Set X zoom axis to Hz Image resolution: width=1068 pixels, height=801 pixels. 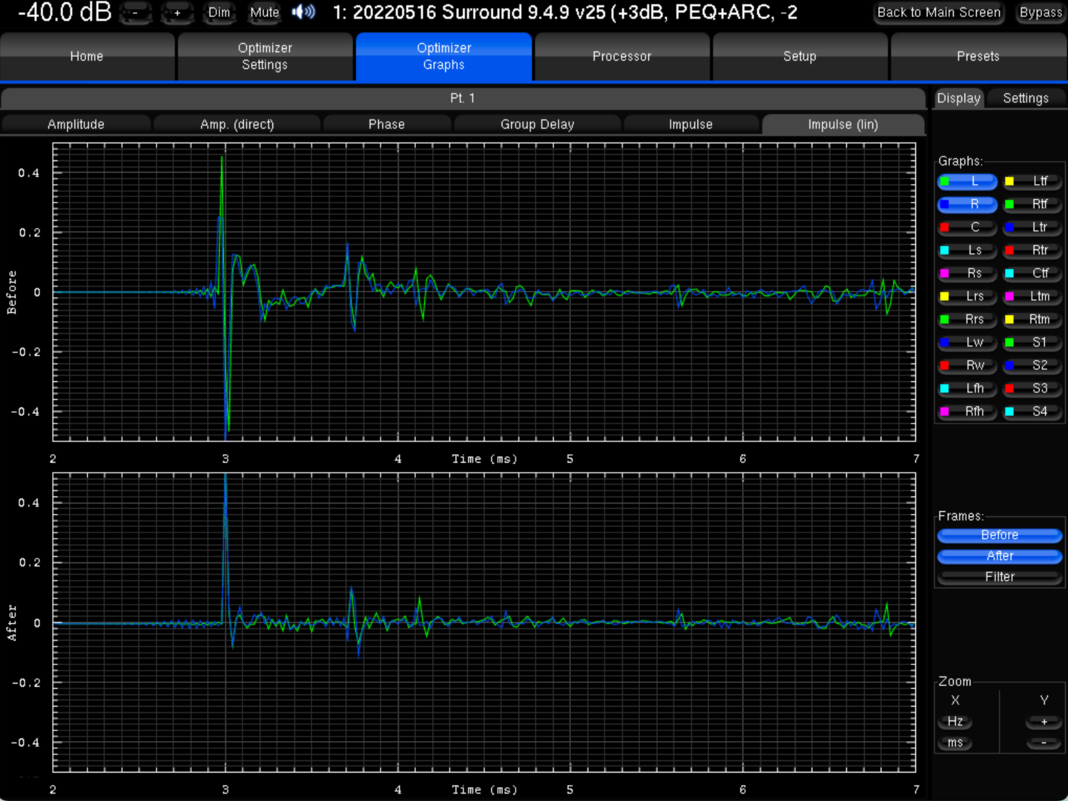point(955,722)
